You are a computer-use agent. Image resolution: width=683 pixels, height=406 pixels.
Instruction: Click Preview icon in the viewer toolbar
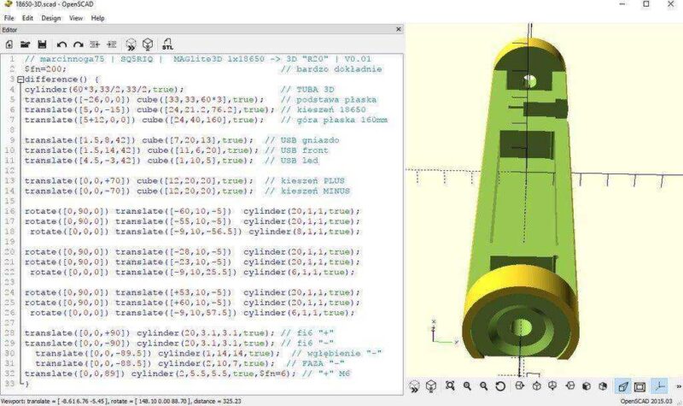[x=414, y=386]
